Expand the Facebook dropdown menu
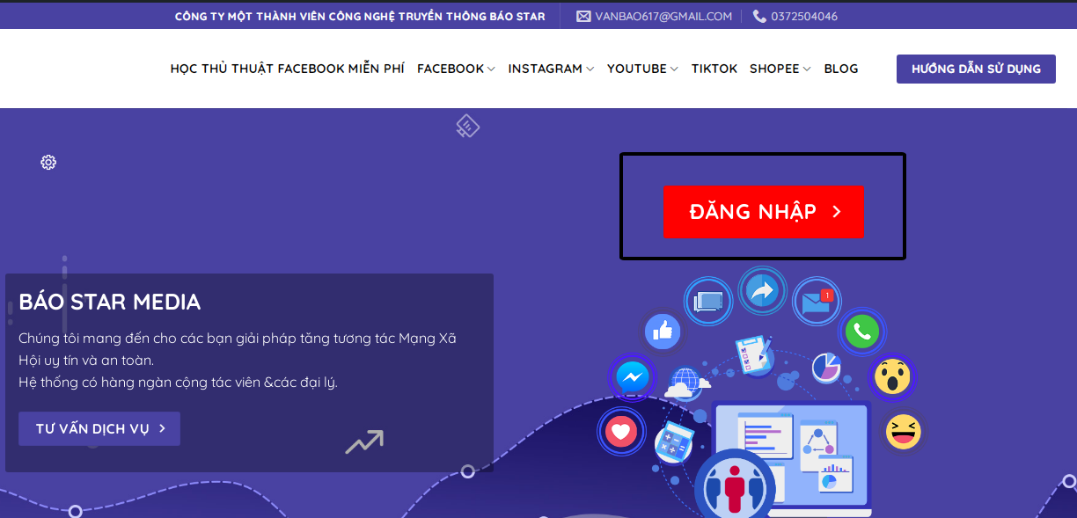This screenshot has height=518, width=1077. click(x=456, y=69)
